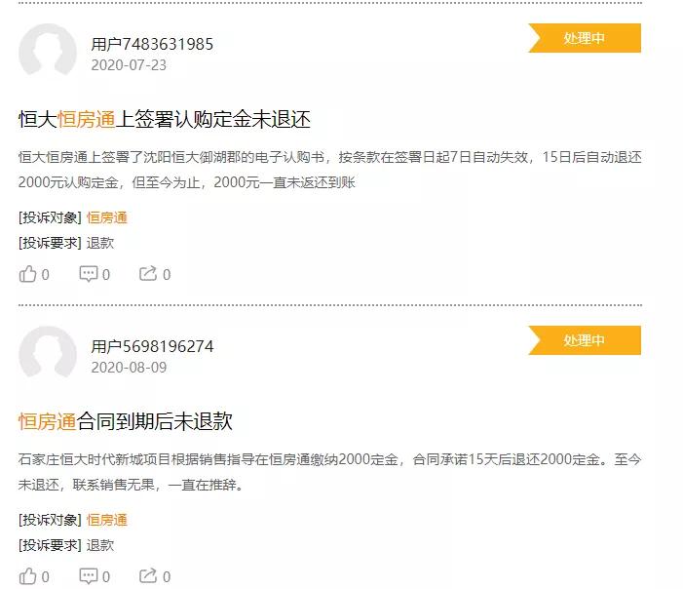Open 恒房通 complaint target in second post

pyautogui.click(x=107, y=520)
